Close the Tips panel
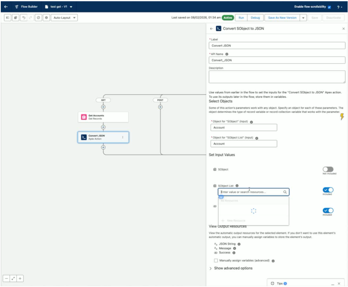This screenshot has width=348, height=287. pyautogui.click(x=339, y=284)
